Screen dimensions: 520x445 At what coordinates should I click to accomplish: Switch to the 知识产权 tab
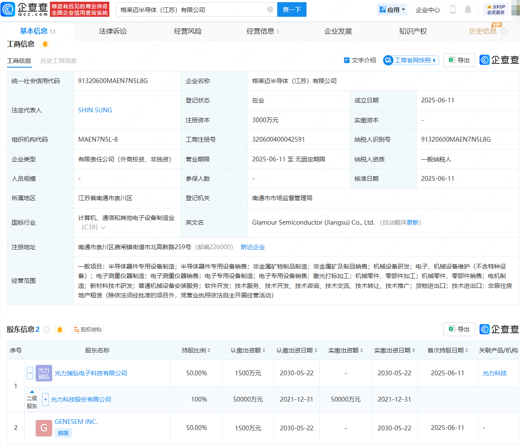pos(413,31)
